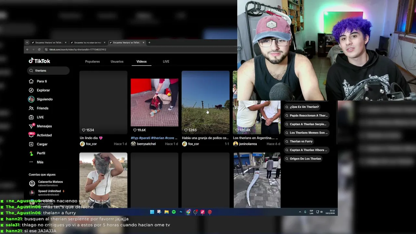Select the Videos search tab
Image resolution: width=416 pixels, height=234 pixels.
pos(141,61)
